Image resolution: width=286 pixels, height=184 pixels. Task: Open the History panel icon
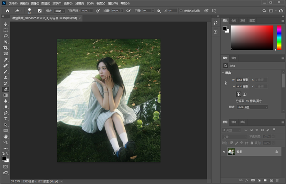coord(215,32)
